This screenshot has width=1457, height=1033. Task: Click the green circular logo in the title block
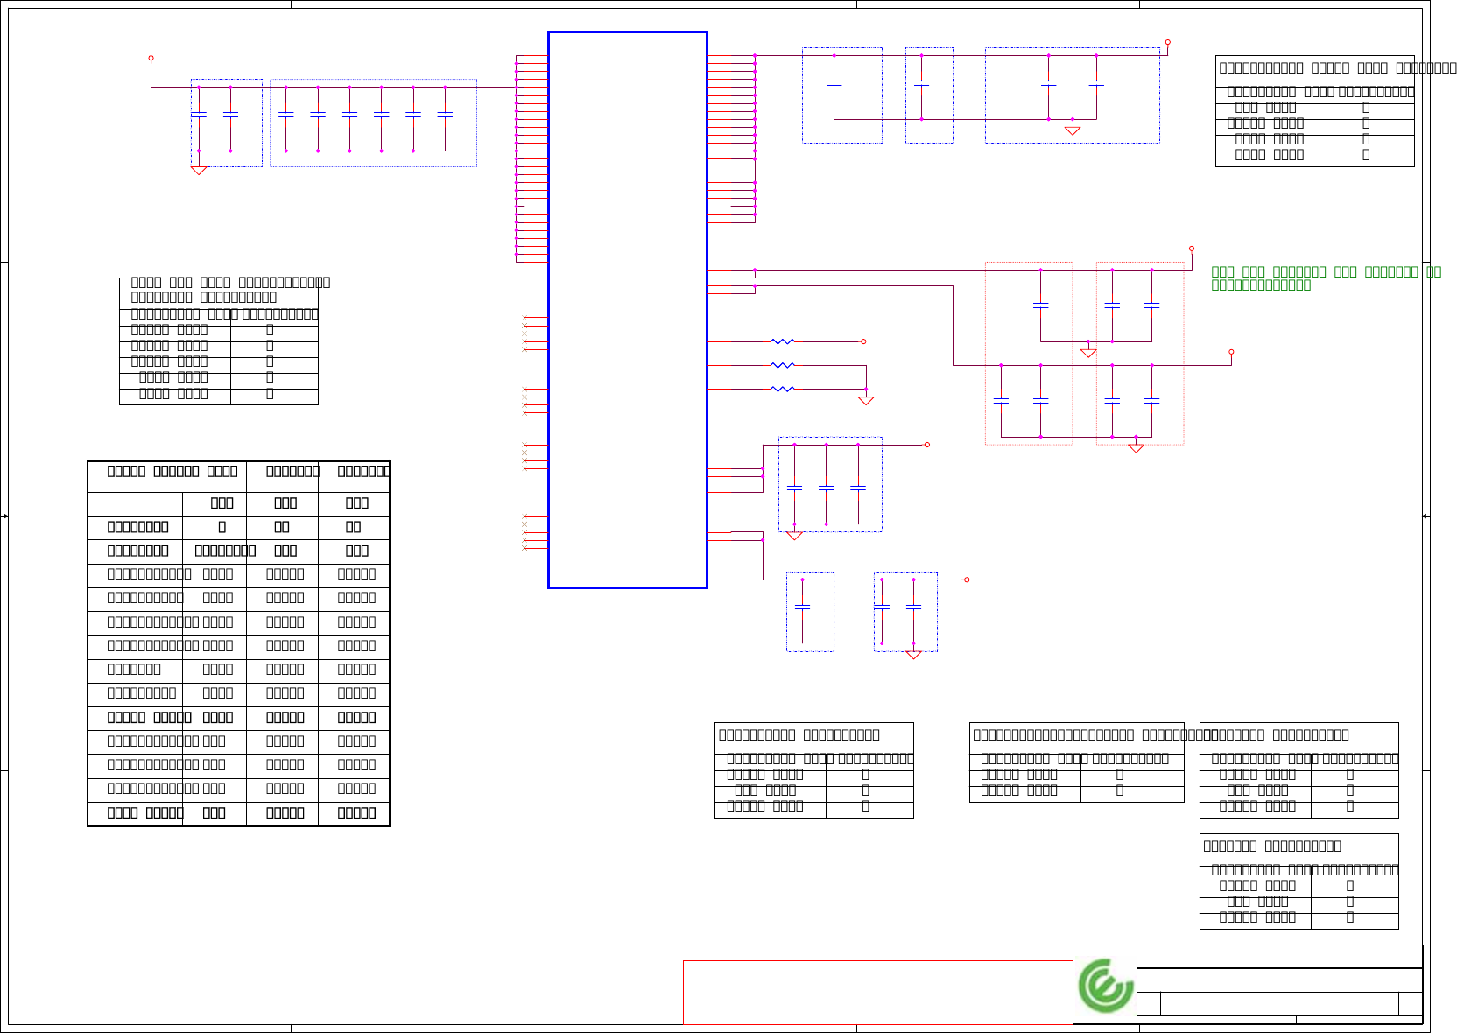point(1106,986)
